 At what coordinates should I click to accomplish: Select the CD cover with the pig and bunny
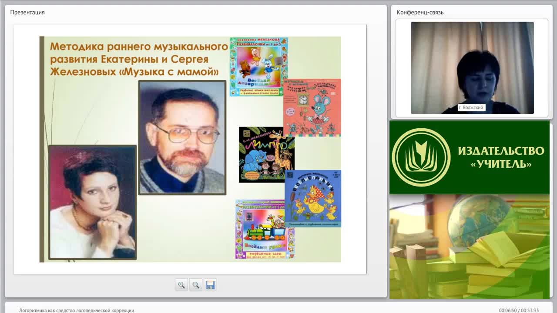(x=259, y=67)
